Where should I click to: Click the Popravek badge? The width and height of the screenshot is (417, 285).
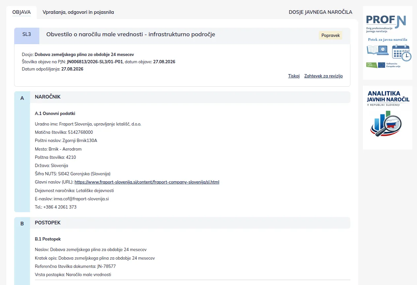330,35
